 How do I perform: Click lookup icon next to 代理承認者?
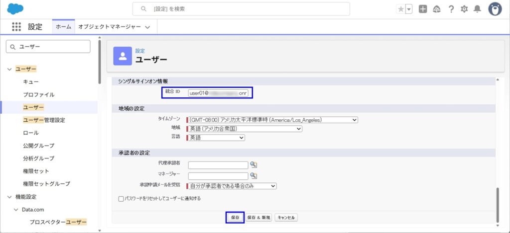[x=254, y=165]
